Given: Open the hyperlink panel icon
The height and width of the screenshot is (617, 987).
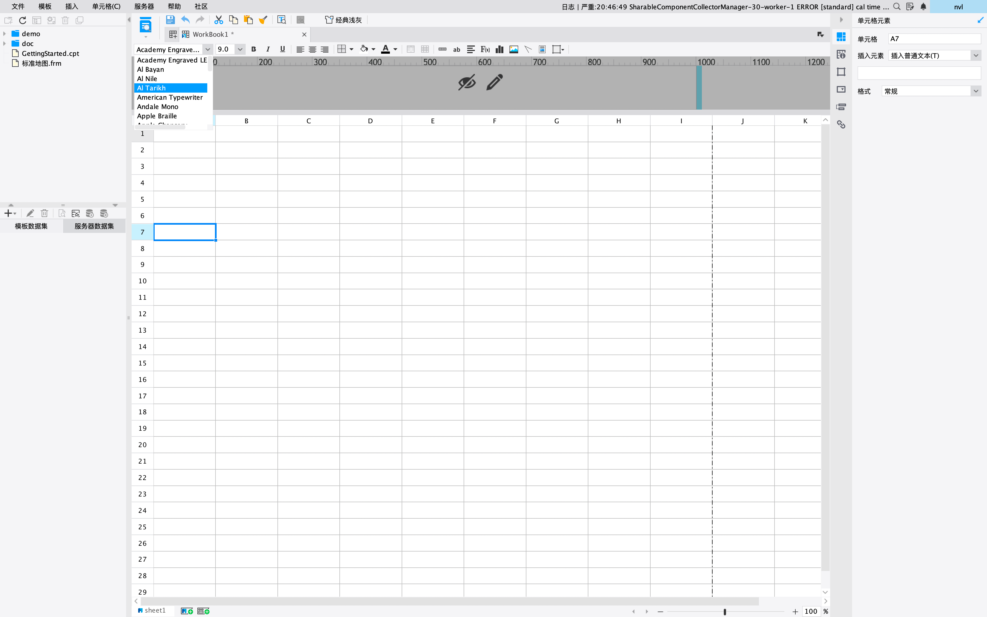Looking at the screenshot, I should 841,124.
